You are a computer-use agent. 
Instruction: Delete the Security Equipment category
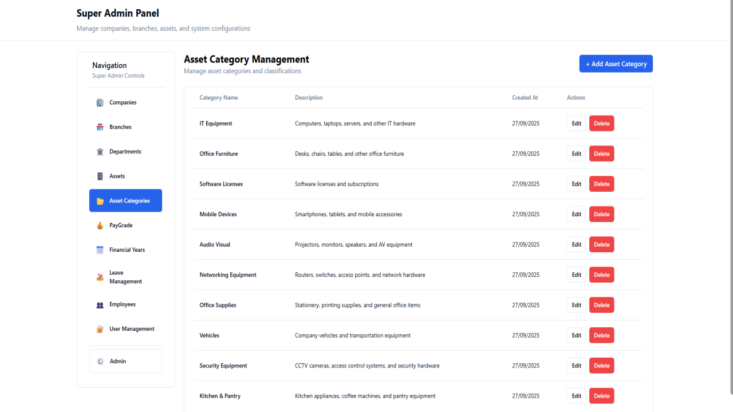tap(601, 366)
